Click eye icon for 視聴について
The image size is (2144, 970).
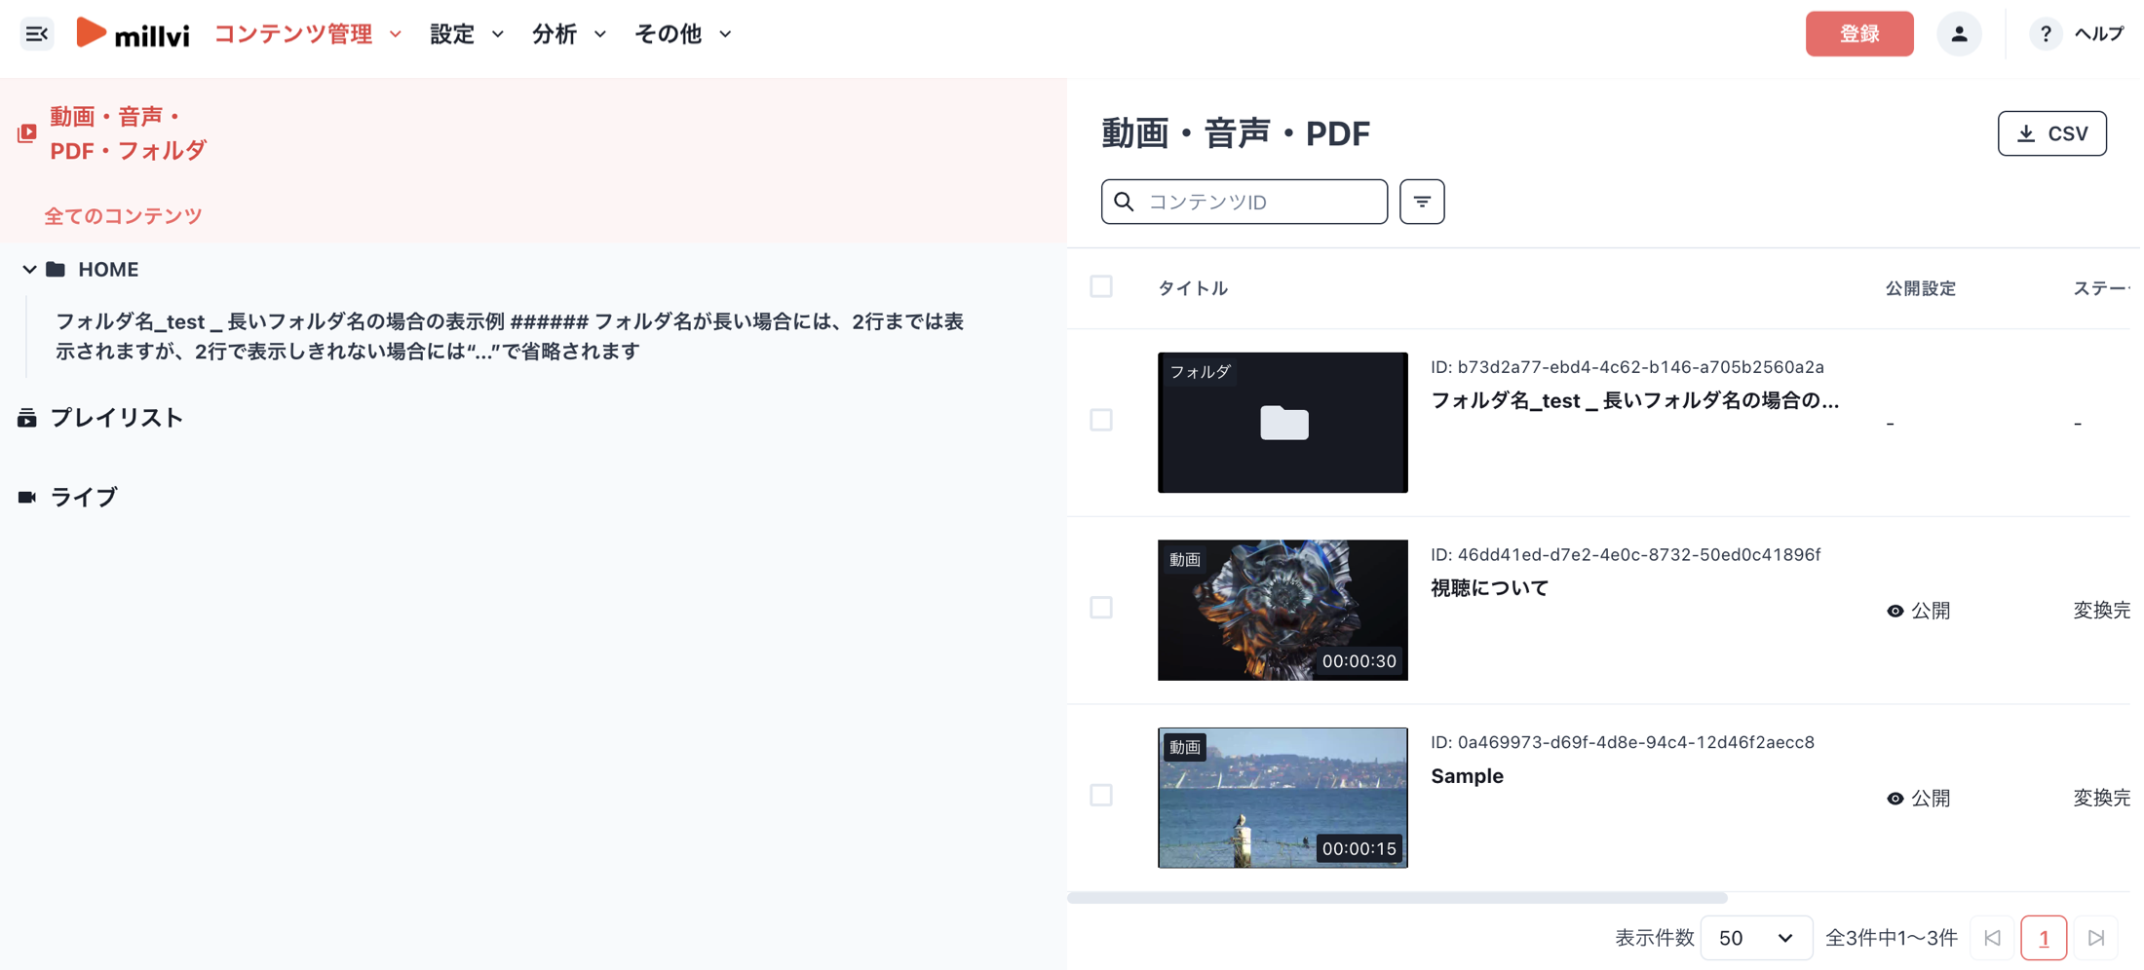pos(1895,611)
